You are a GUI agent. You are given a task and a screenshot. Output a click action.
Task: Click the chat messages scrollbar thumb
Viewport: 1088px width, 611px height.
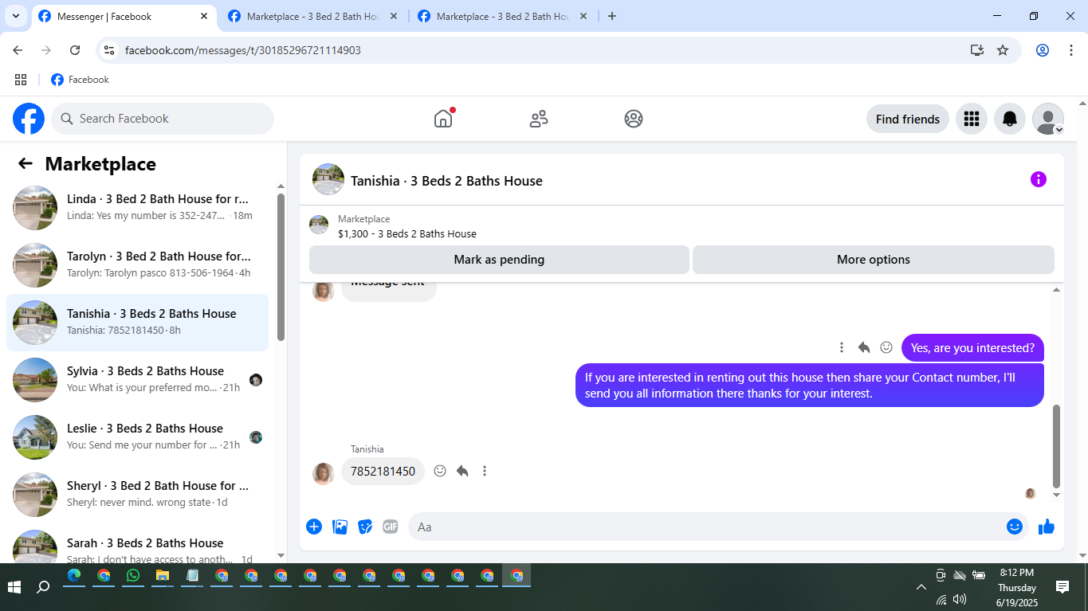(1057, 445)
